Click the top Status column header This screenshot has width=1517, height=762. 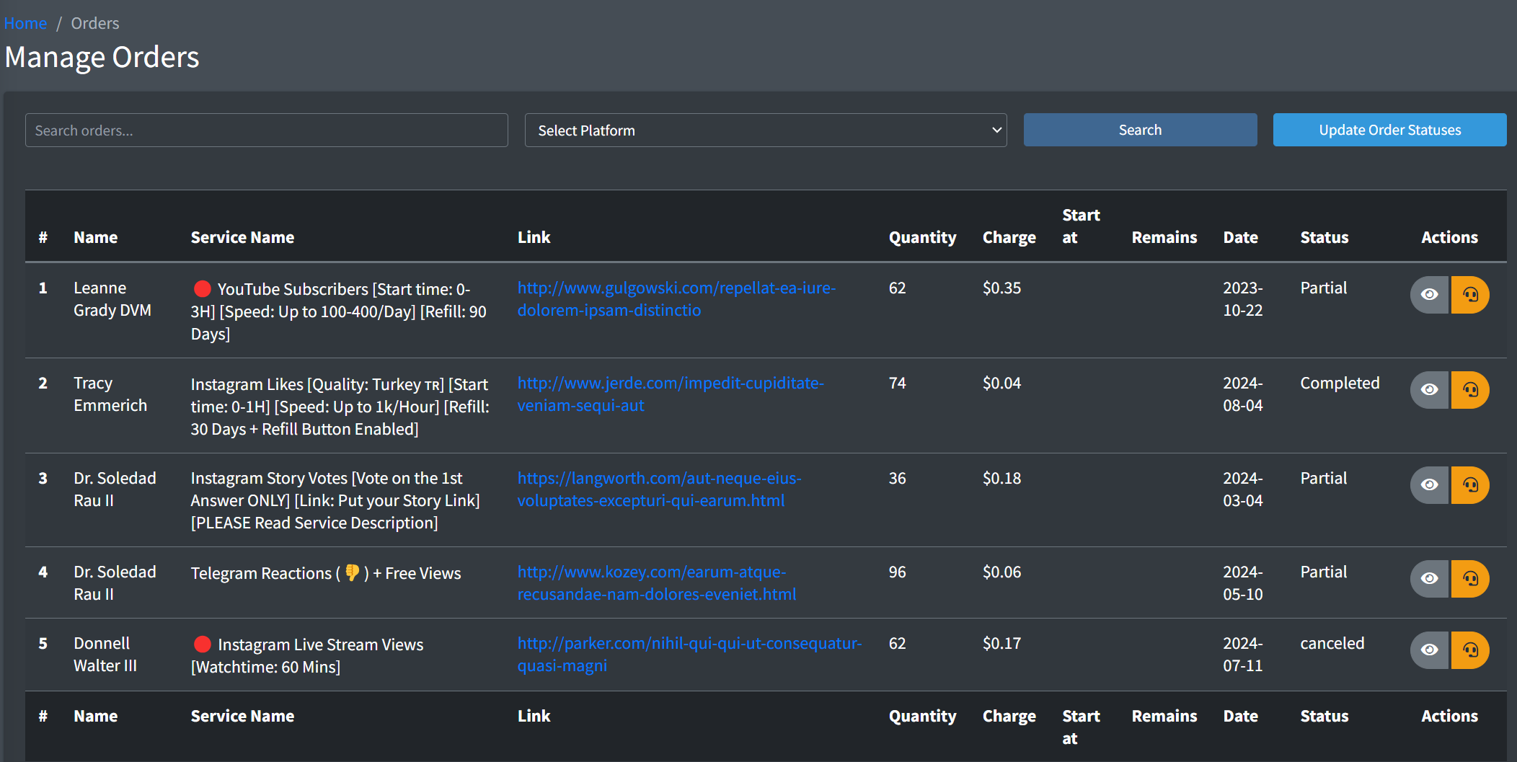coord(1324,237)
